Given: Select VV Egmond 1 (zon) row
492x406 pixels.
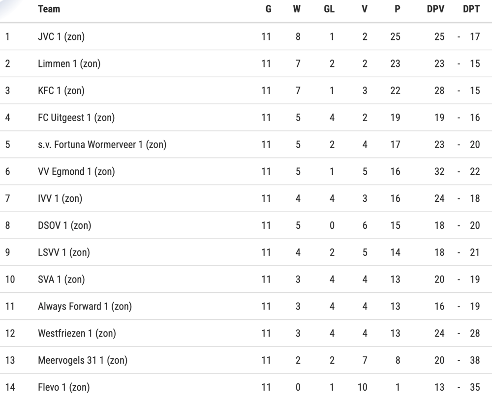Looking at the screenshot, I should (x=246, y=172).
